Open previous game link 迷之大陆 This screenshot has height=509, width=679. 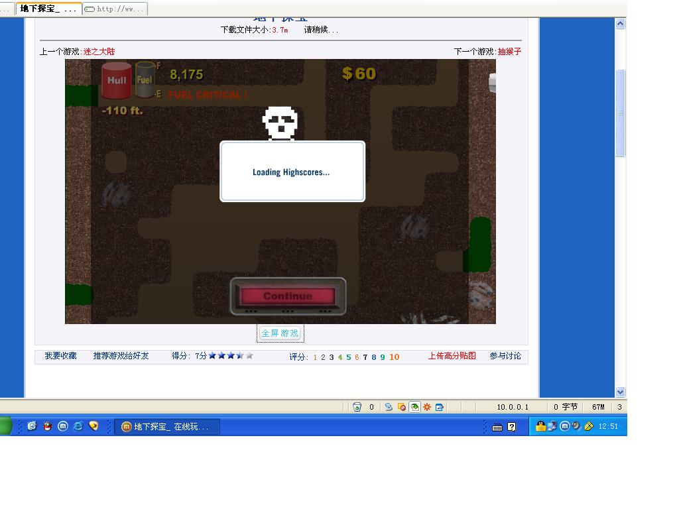[99, 52]
